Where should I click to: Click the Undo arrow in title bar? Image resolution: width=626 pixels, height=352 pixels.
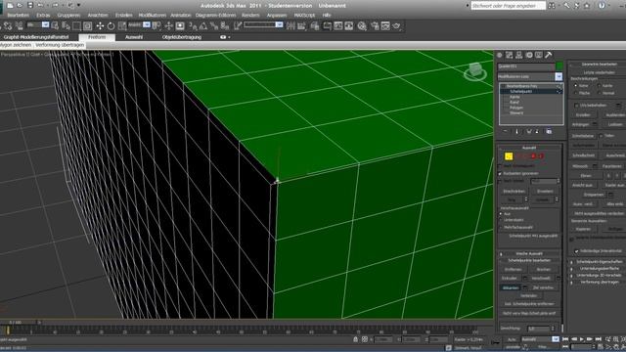click(x=40, y=5)
